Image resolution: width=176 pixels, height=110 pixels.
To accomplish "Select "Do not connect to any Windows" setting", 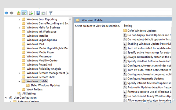I will click(147, 96).
